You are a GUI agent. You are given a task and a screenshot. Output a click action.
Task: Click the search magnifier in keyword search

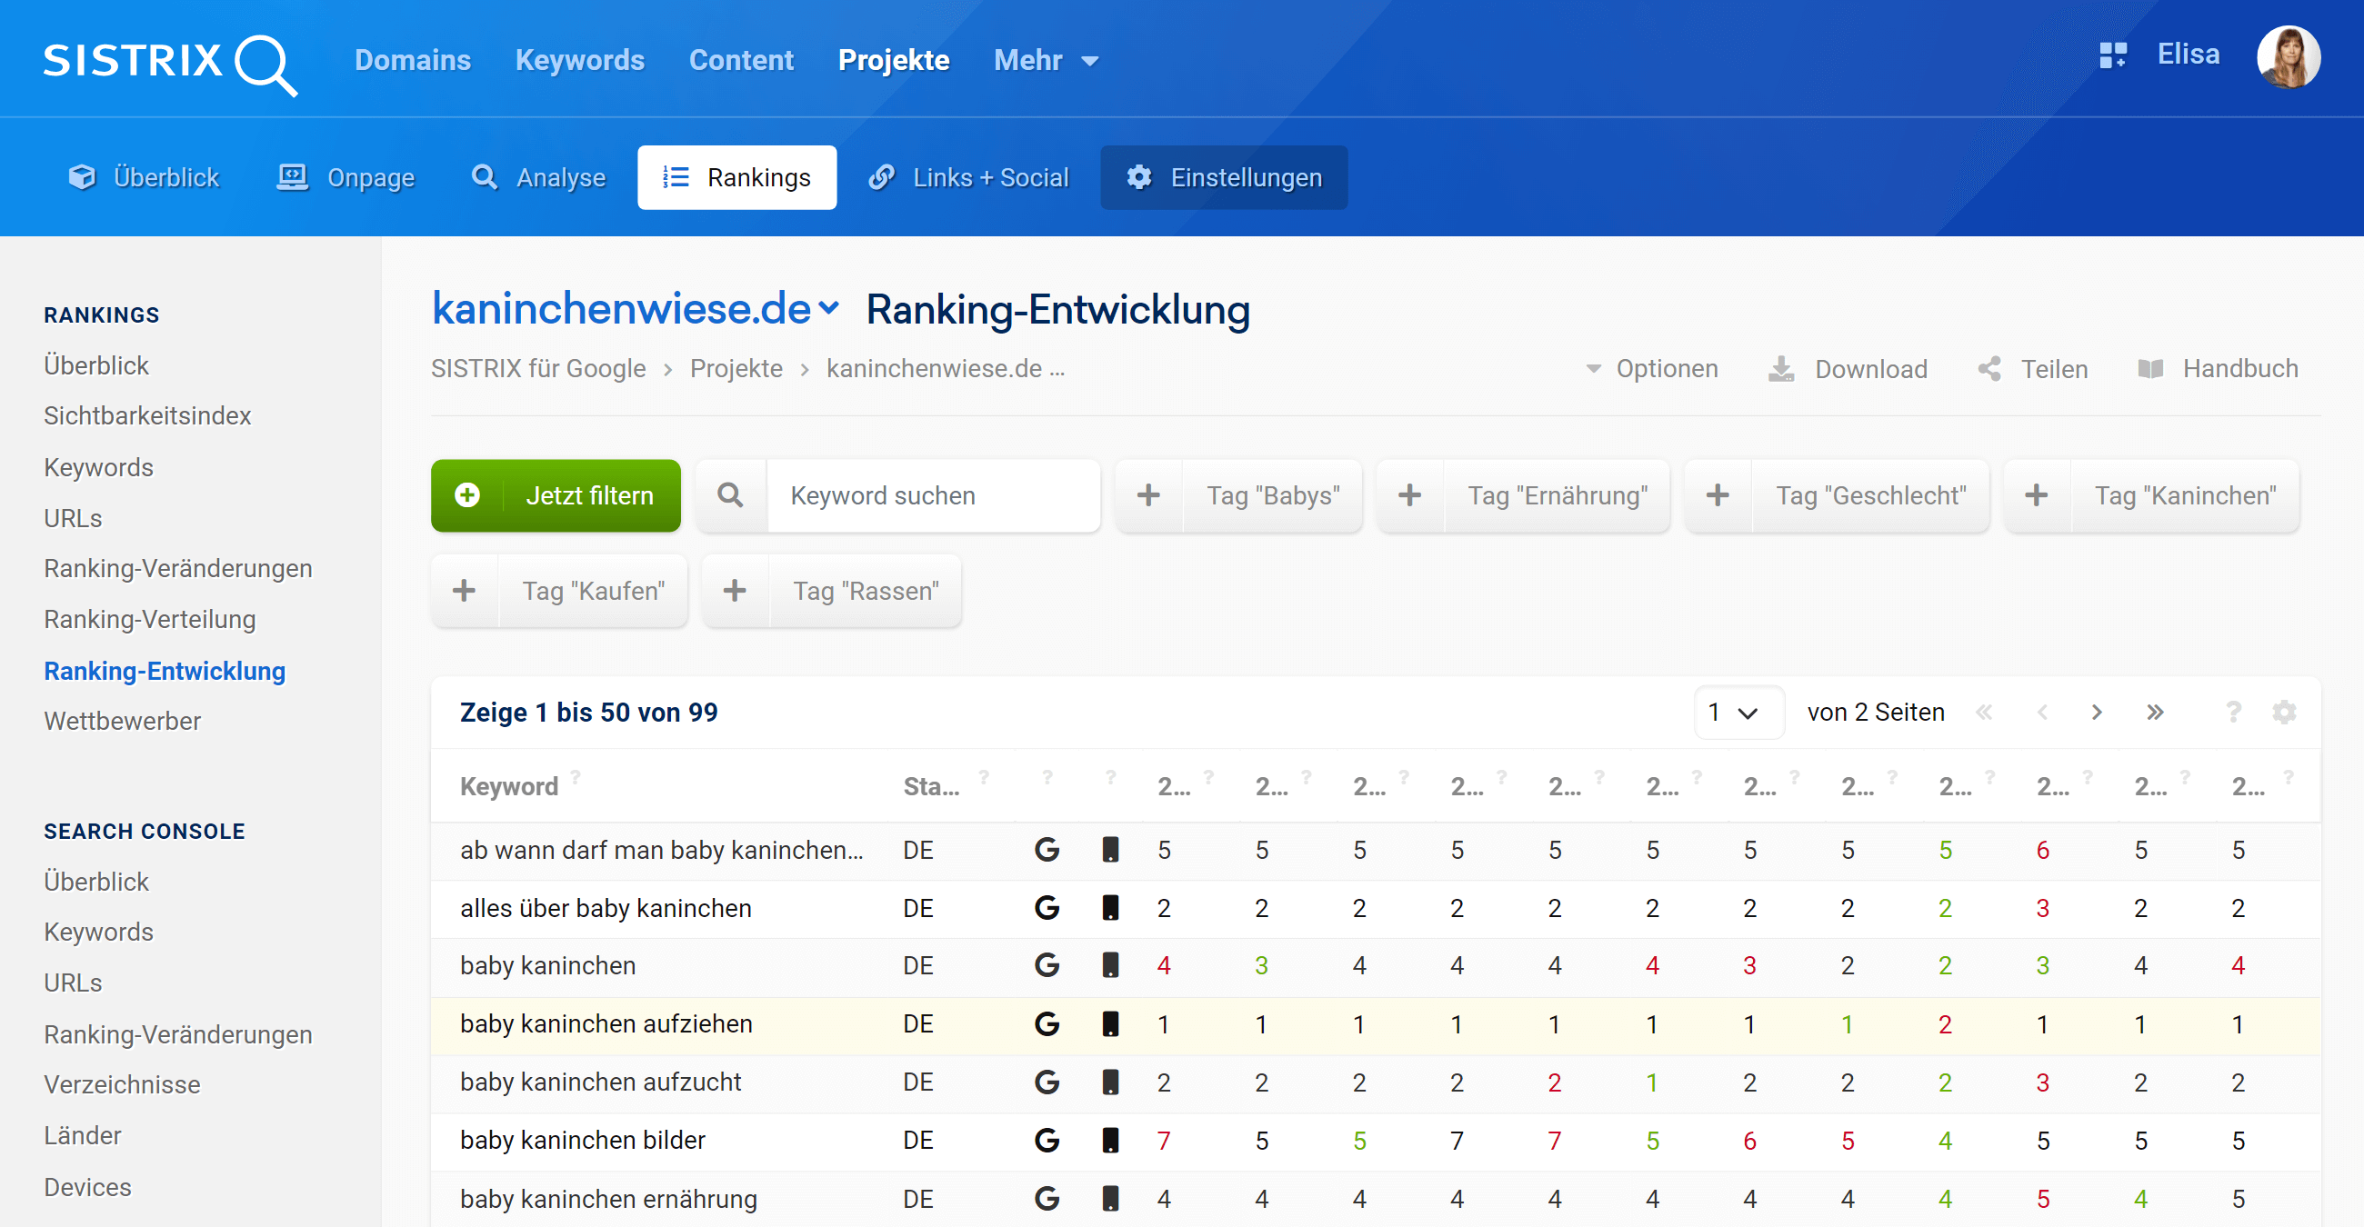click(x=730, y=495)
